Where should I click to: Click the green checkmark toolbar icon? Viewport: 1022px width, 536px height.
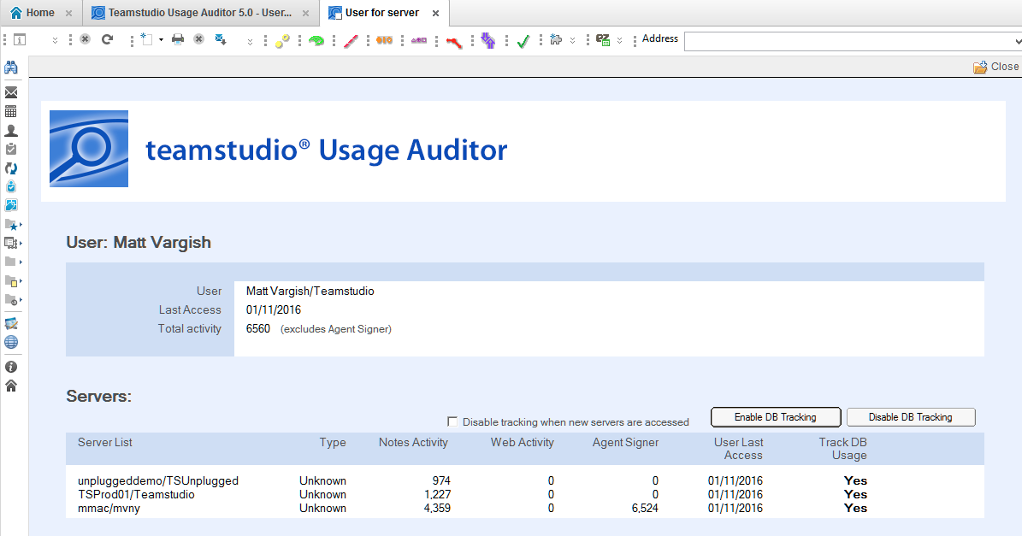click(x=523, y=42)
